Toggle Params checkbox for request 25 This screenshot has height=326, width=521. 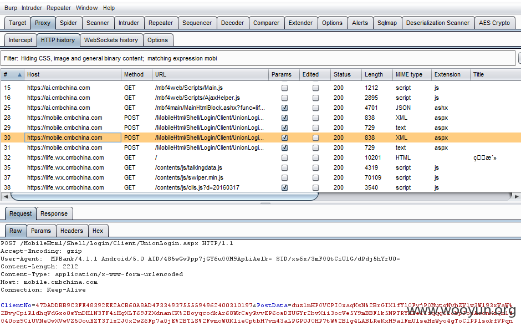click(284, 108)
